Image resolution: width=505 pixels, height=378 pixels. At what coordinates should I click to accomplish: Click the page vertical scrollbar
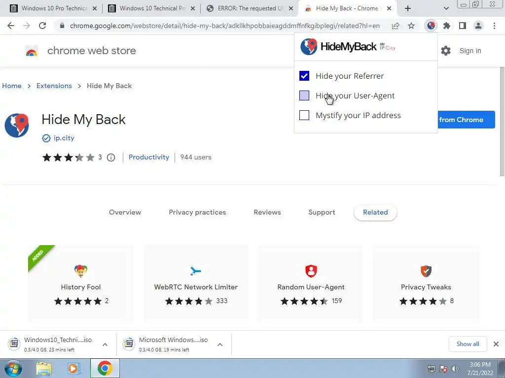[x=502, y=122]
